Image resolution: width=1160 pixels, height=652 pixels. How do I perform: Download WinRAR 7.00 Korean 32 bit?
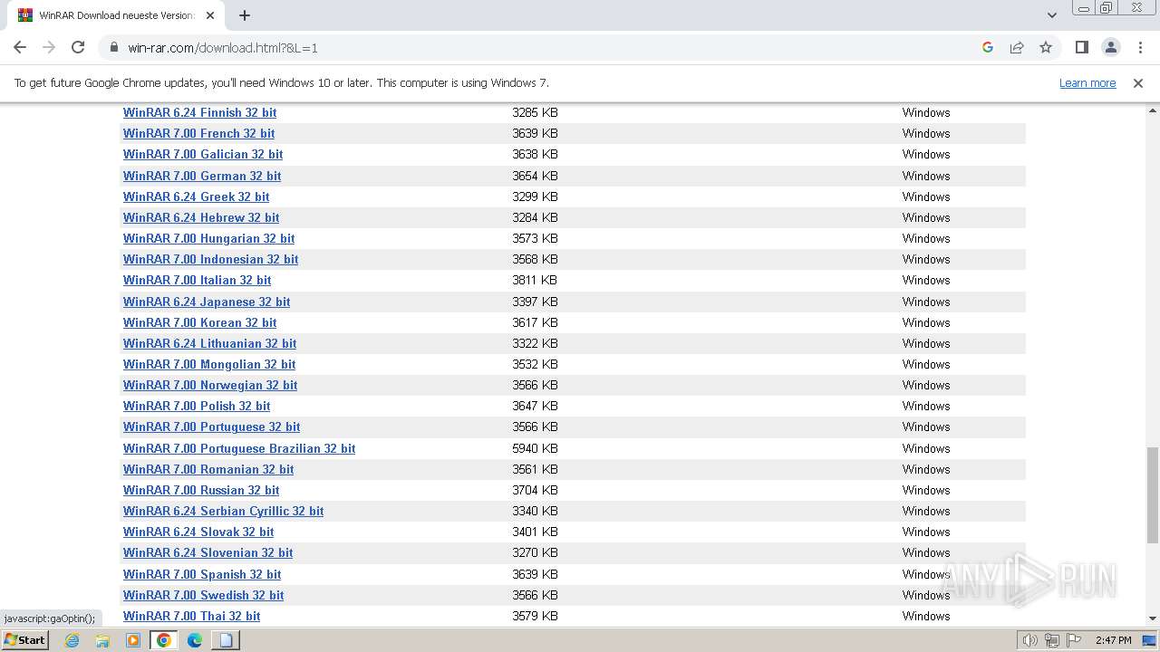199,322
